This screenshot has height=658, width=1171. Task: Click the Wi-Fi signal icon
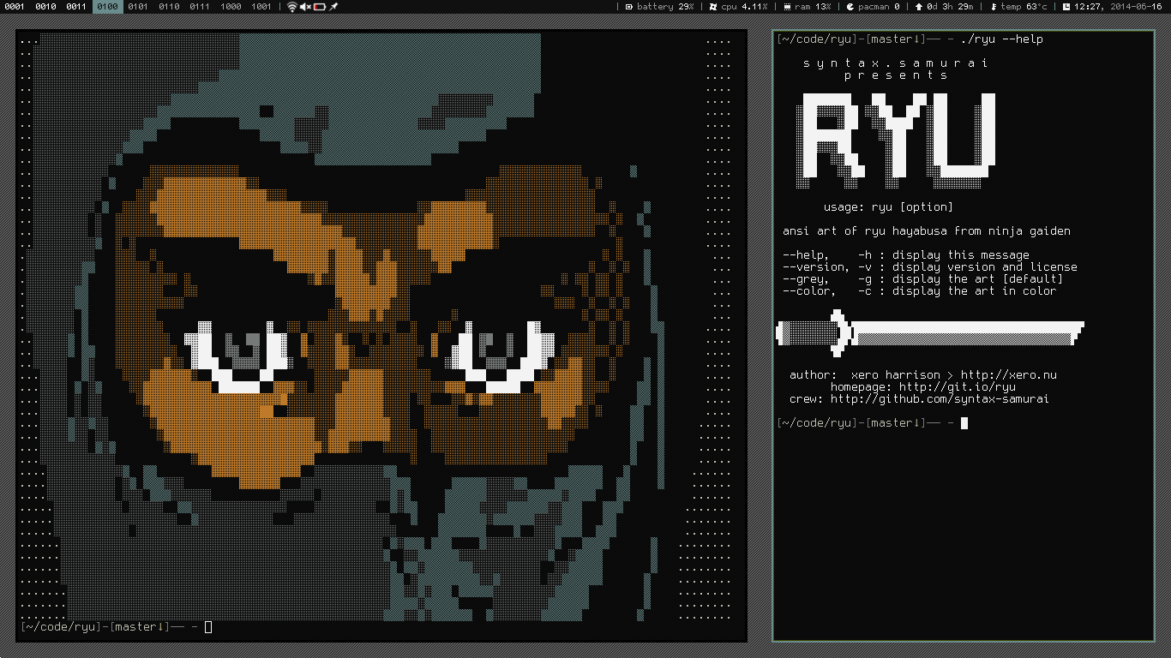[291, 7]
